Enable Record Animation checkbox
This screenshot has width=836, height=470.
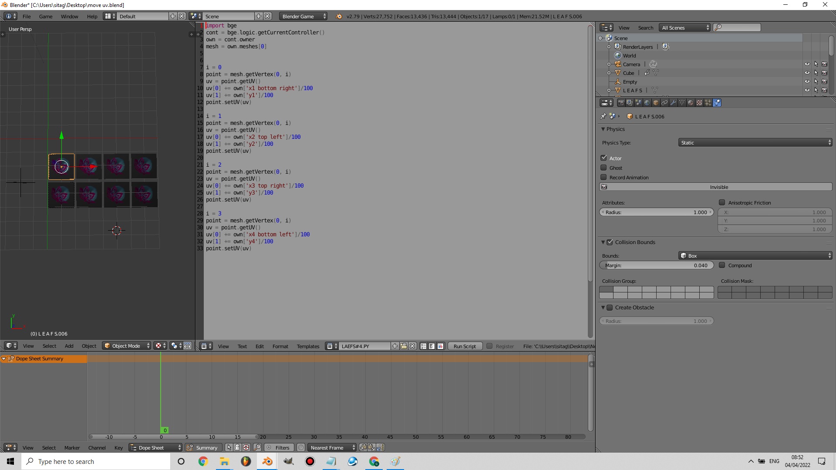603,177
